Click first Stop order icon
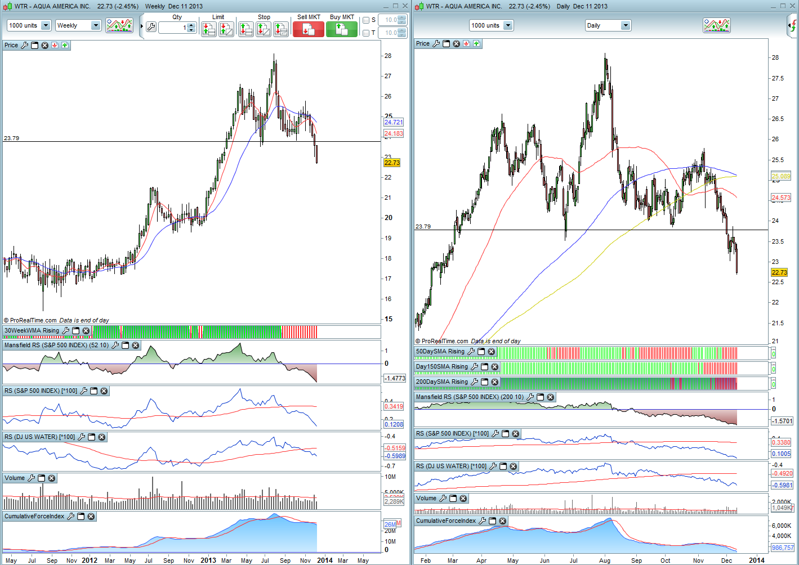 (x=246, y=29)
